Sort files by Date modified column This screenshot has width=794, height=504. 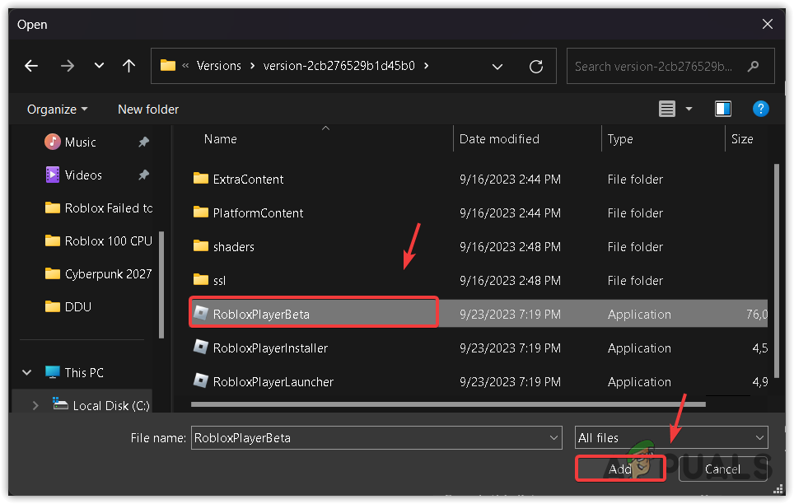click(499, 139)
